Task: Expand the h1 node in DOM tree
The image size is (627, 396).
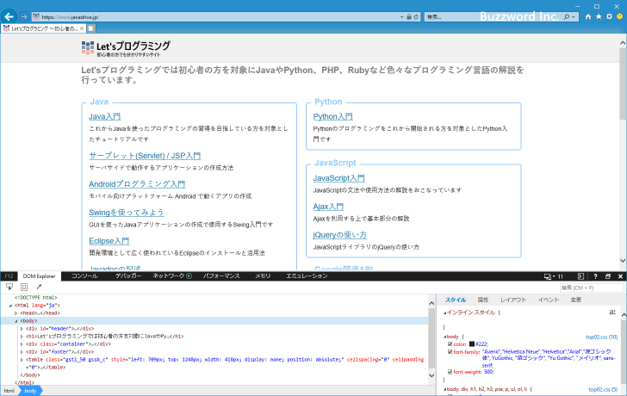Action: [22, 337]
